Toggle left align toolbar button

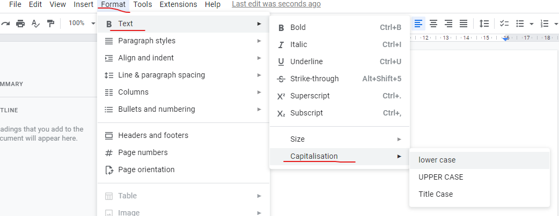tap(418, 24)
